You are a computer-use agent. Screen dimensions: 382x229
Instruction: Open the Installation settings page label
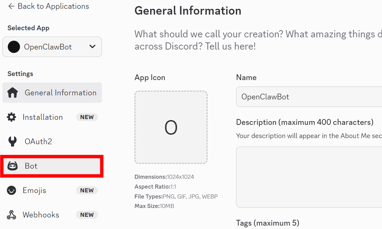tap(43, 117)
